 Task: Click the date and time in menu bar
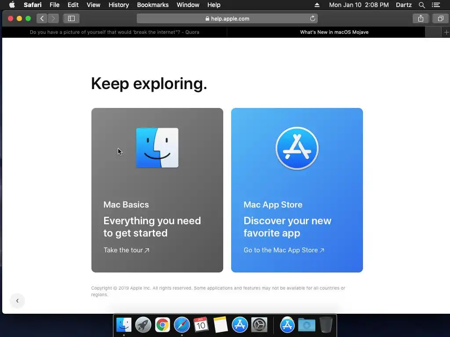(359, 5)
